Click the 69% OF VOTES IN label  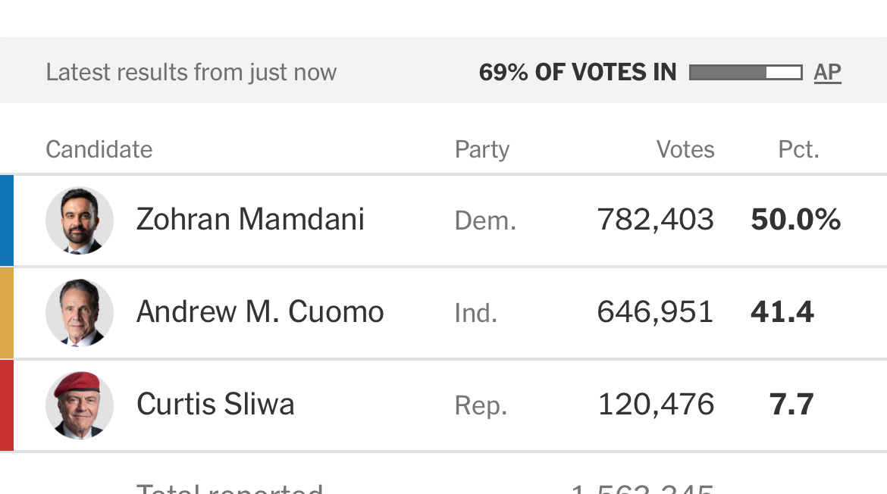pyautogui.click(x=578, y=73)
